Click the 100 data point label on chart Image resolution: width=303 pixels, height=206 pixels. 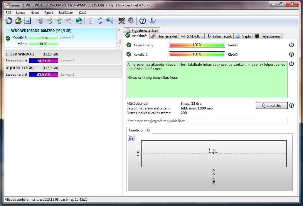[214, 150]
